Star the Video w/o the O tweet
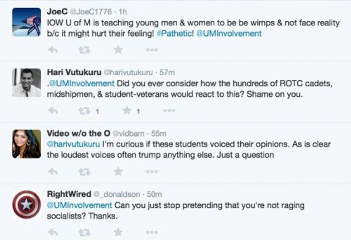The height and width of the screenshot is (240, 351). tap(118, 172)
